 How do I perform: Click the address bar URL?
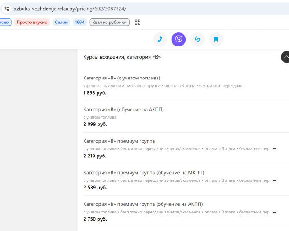pyautogui.click(x=70, y=9)
